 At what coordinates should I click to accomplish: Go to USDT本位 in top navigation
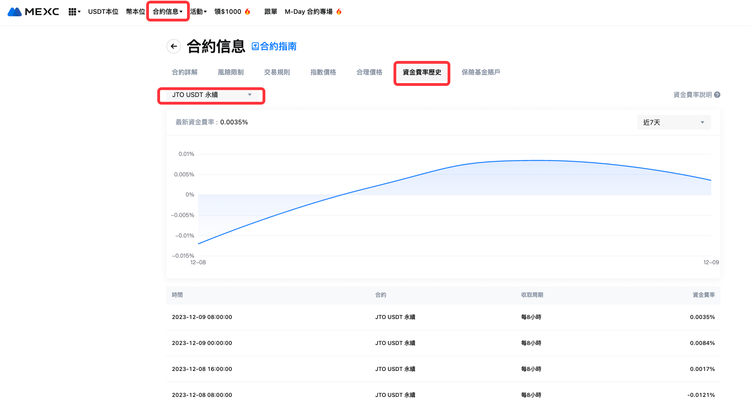point(103,12)
